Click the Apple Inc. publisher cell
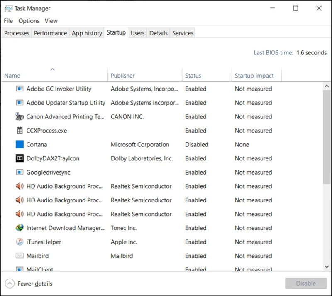Image resolution: width=332 pixels, height=296 pixels. tap(124, 242)
